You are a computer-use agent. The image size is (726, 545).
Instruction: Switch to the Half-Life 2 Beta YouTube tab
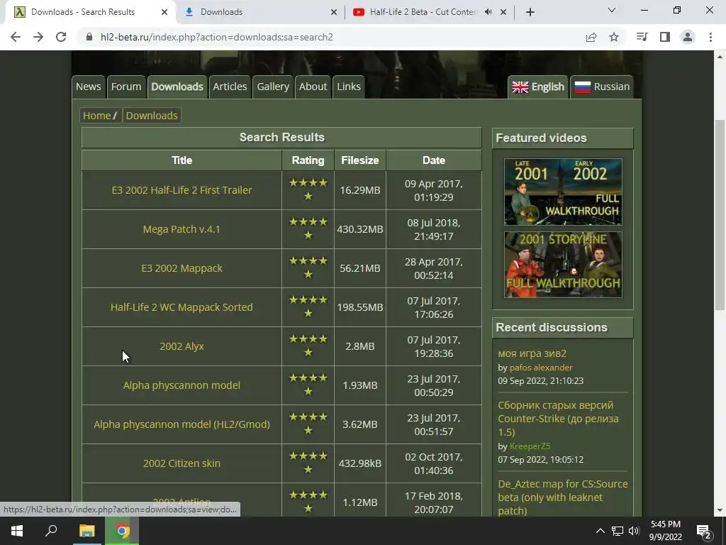pyautogui.click(x=429, y=12)
